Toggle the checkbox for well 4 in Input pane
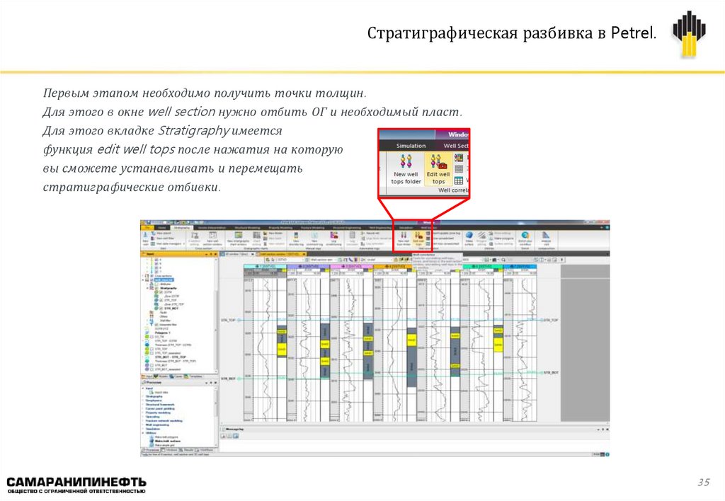This screenshot has height=501, width=725. click(x=156, y=260)
